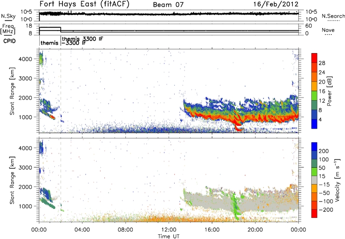Click the short "themis" CPID annotation
The height and width of the screenshot is (239, 345).
click(50, 43)
